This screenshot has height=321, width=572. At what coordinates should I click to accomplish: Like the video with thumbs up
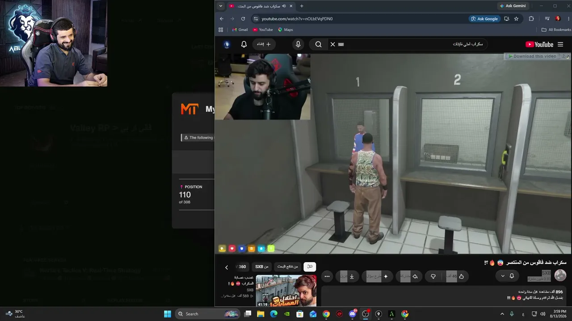[x=456, y=276]
